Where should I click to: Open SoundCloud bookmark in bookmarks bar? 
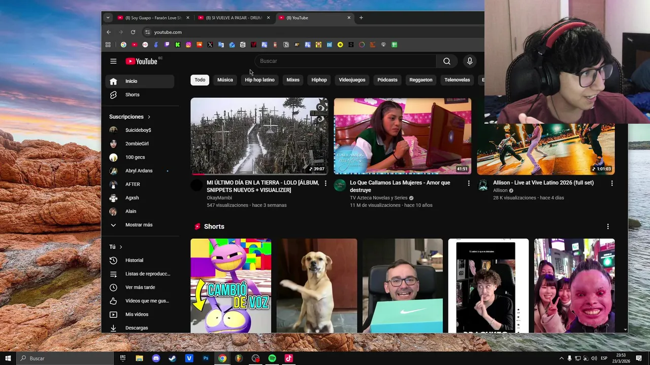(x=200, y=45)
